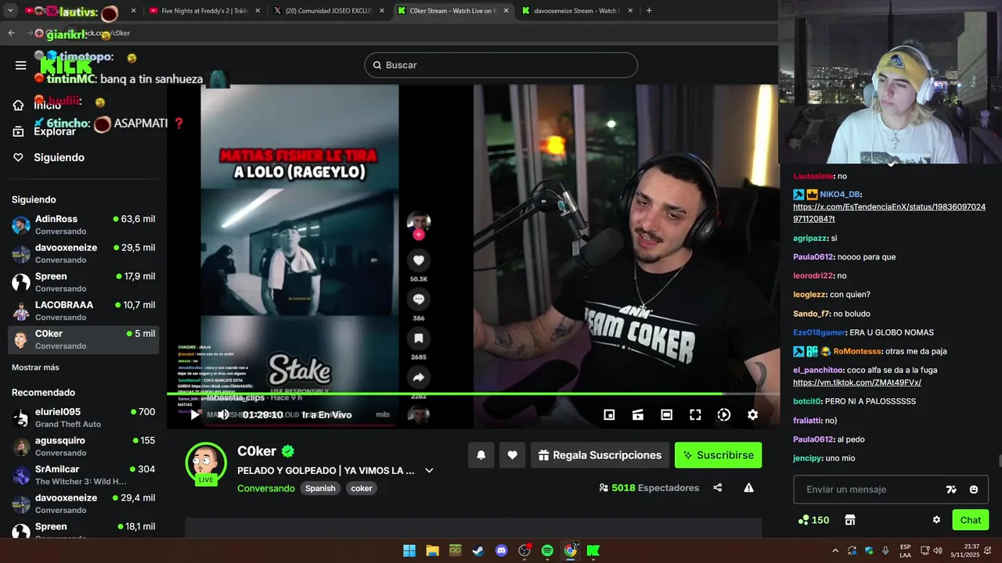Open a new browser tab

649,11
